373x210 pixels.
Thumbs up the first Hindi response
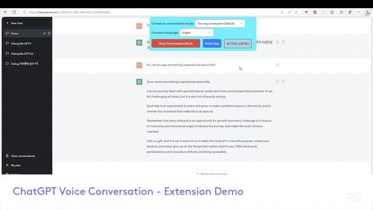pos(277,42)
